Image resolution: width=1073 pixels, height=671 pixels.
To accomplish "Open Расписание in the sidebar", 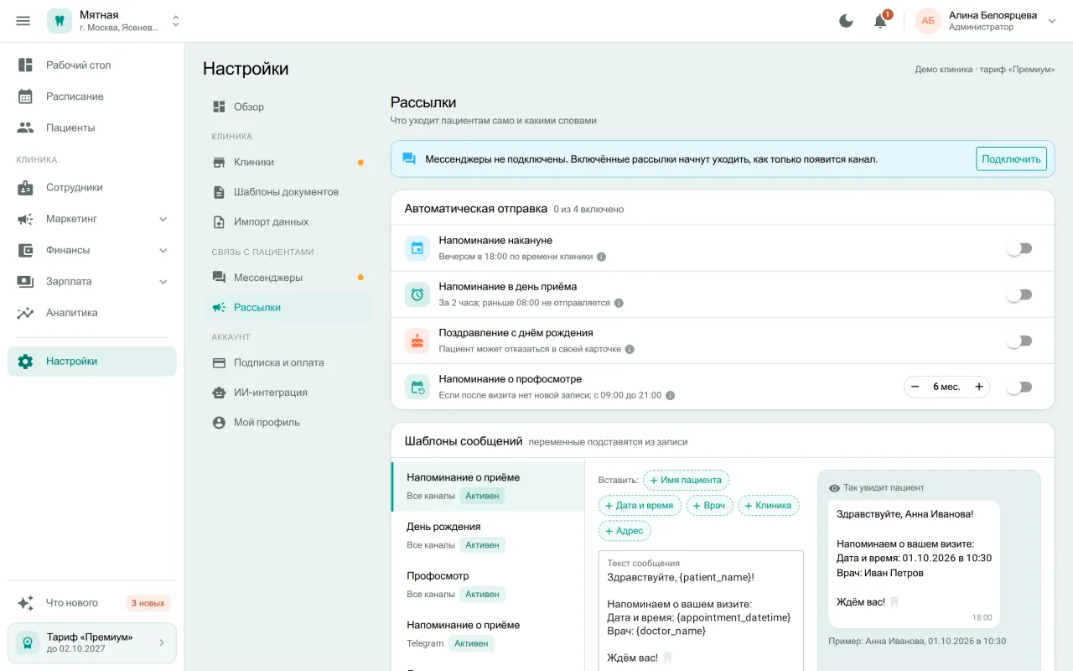I will (x=92, y=96).
